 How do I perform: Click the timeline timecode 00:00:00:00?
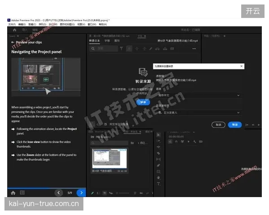coord(176,137)
